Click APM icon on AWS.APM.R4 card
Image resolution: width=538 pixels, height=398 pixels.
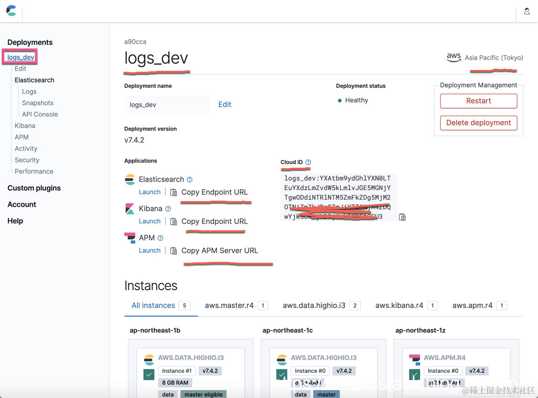415,360
